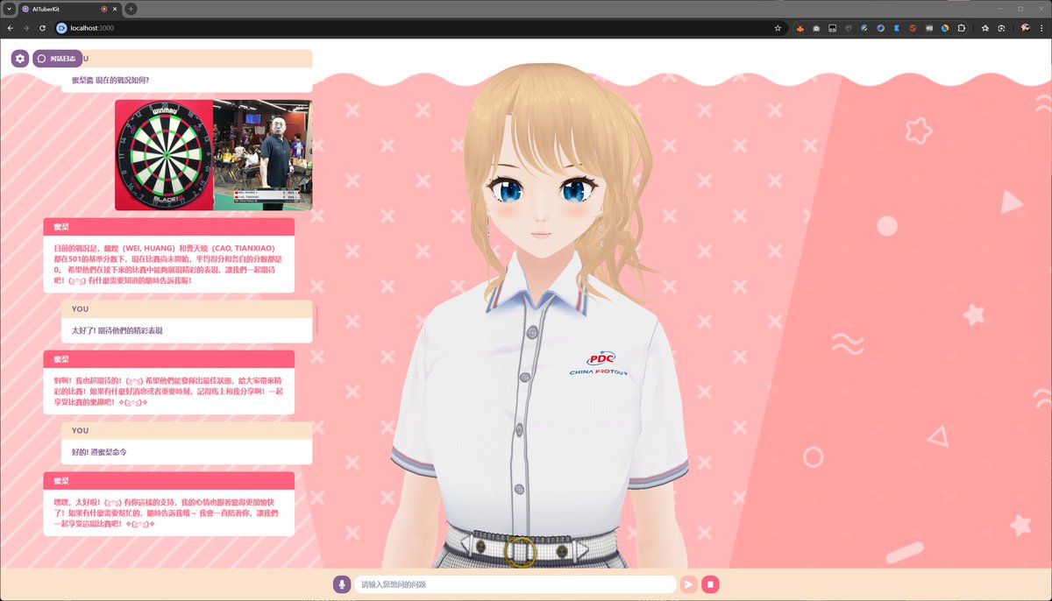This screenshot has width=1052, height=601.
Task: Open the blue letter K extension
Action: tap(897, 28)
